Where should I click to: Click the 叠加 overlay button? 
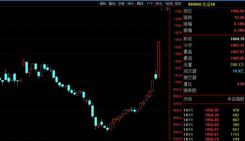click(x=112, y=3)
